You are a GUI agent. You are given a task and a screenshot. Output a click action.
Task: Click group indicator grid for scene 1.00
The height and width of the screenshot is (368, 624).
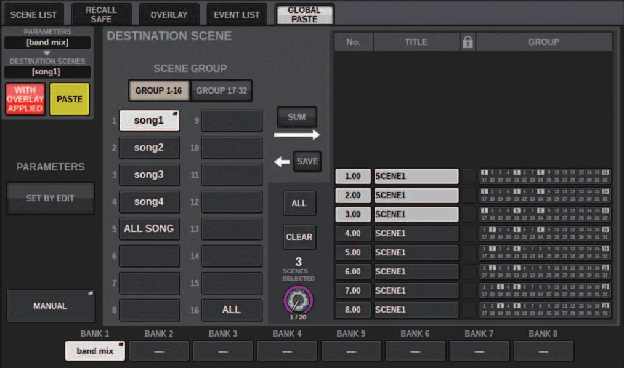545,176
